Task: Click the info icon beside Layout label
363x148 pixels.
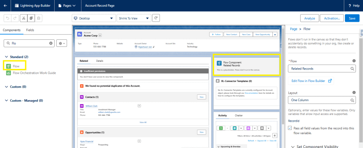Action: coord(354,92)
